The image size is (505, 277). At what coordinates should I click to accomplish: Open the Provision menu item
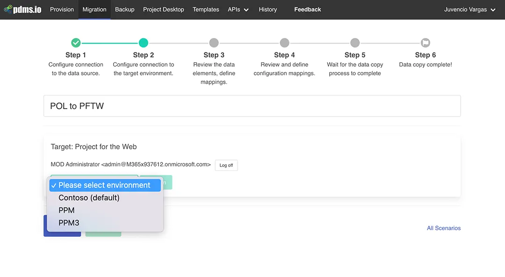(62, 9)
